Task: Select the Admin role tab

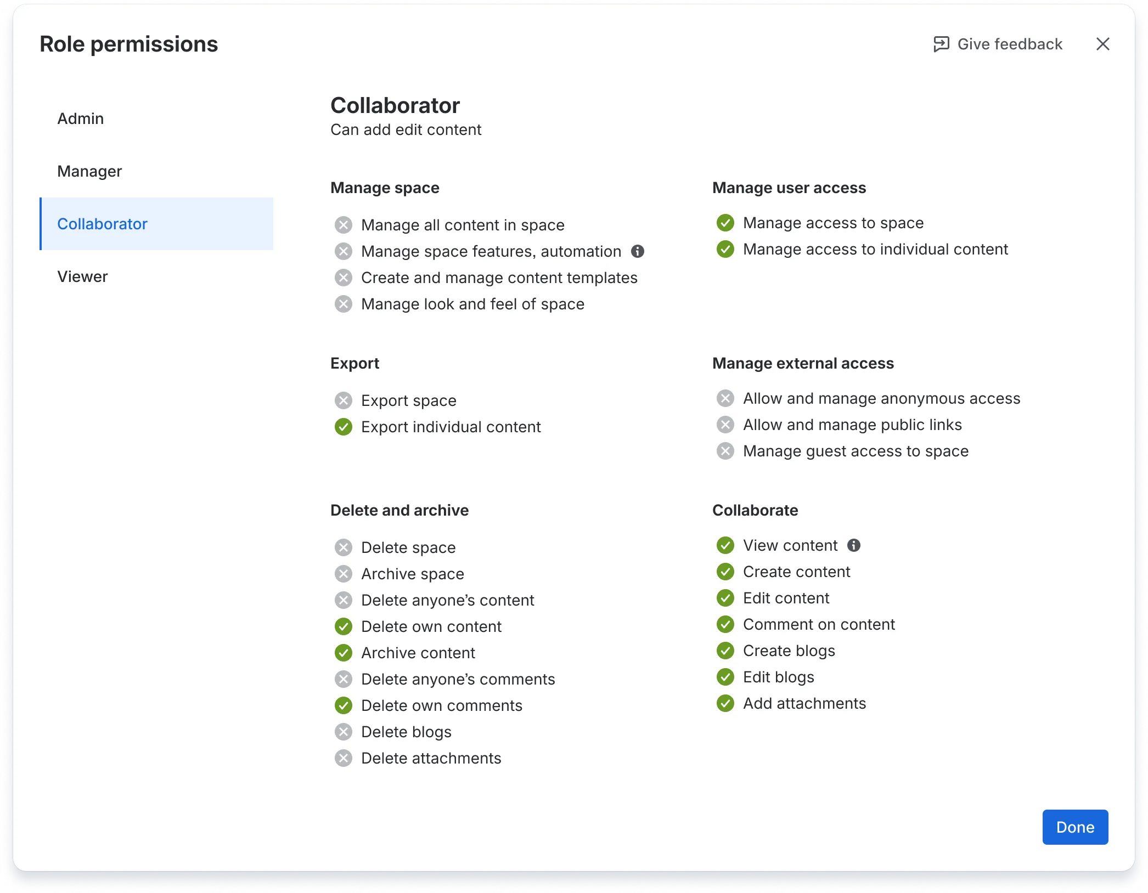Action: [x=156, y=118]
